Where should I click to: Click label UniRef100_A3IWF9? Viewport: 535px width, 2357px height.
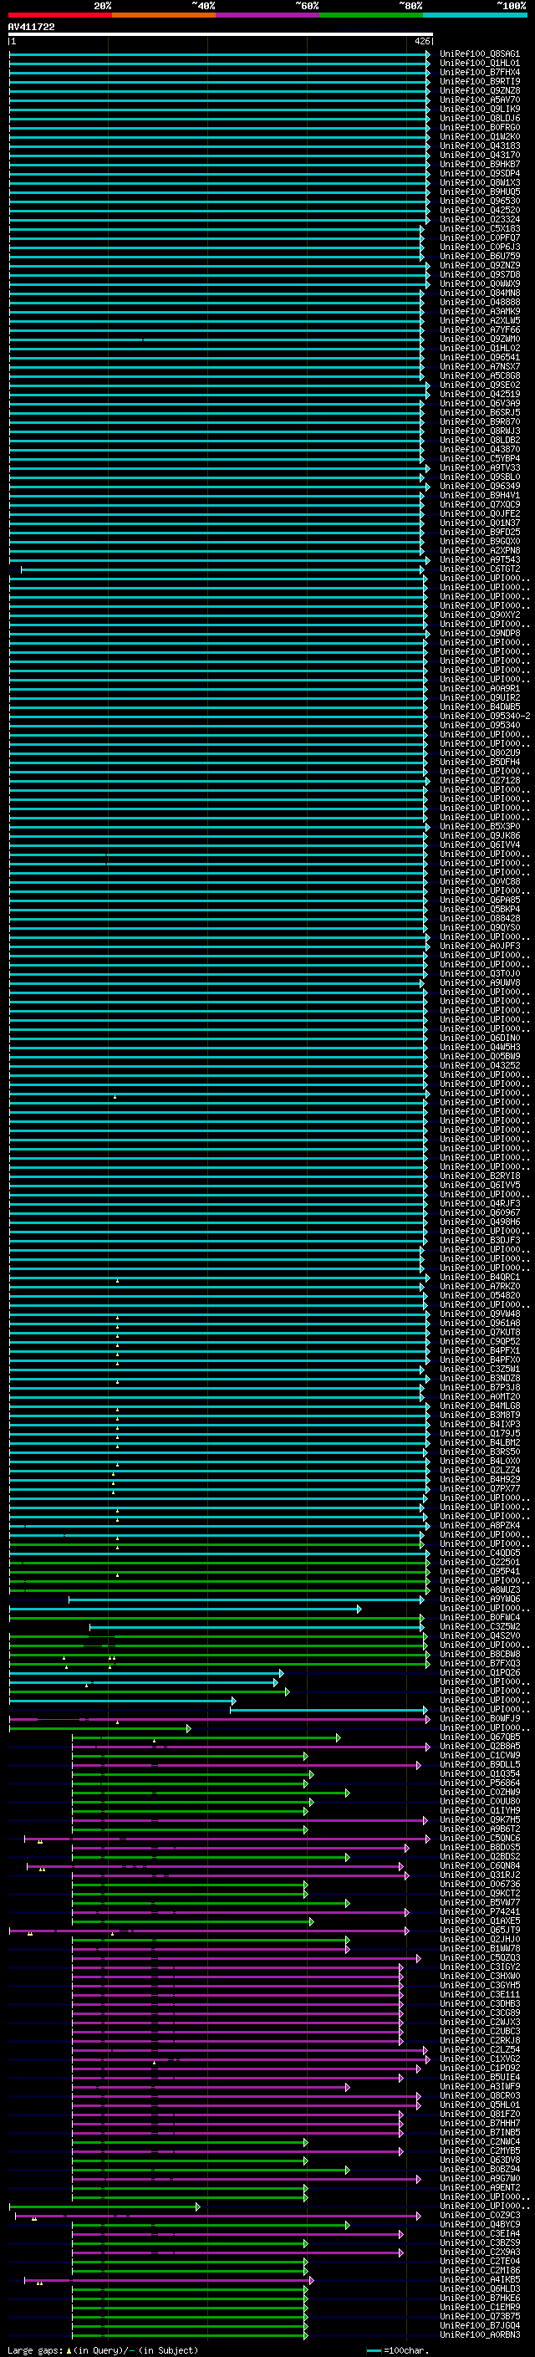pyautogui.click(x=479, y=2086)
